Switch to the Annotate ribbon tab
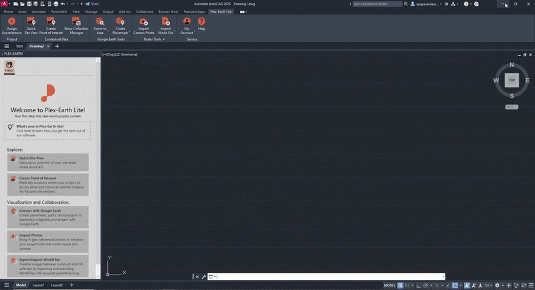The width and height of the screenshot is (535, 290). click(x=39, y=11)
